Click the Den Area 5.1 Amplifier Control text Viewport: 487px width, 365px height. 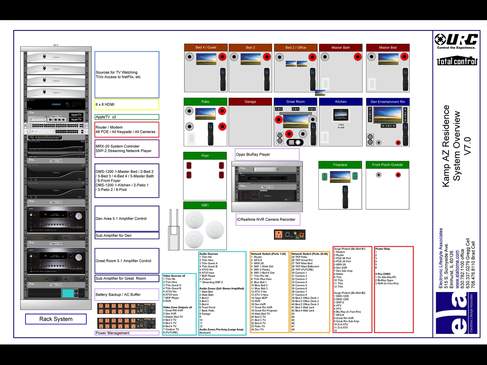121,219
